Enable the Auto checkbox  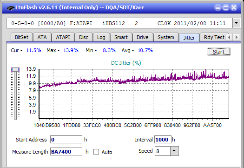(x=96, y=152)
